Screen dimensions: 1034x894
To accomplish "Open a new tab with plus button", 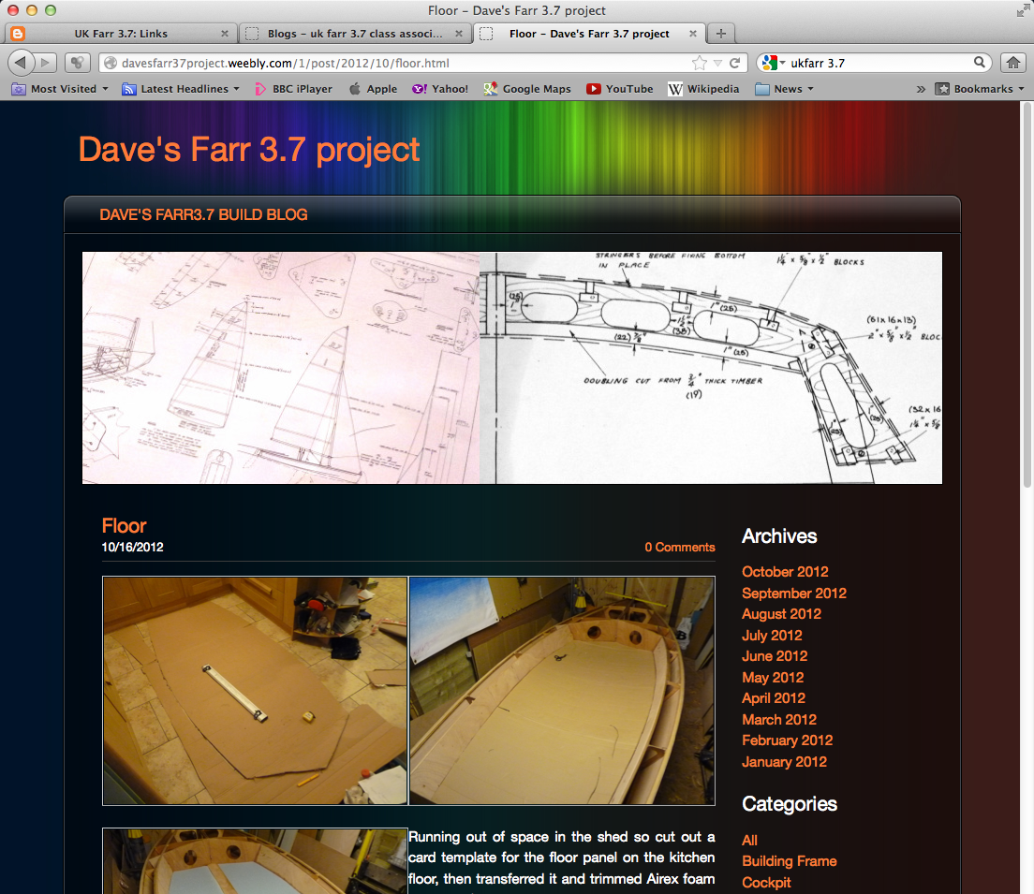I will (721, 33).
